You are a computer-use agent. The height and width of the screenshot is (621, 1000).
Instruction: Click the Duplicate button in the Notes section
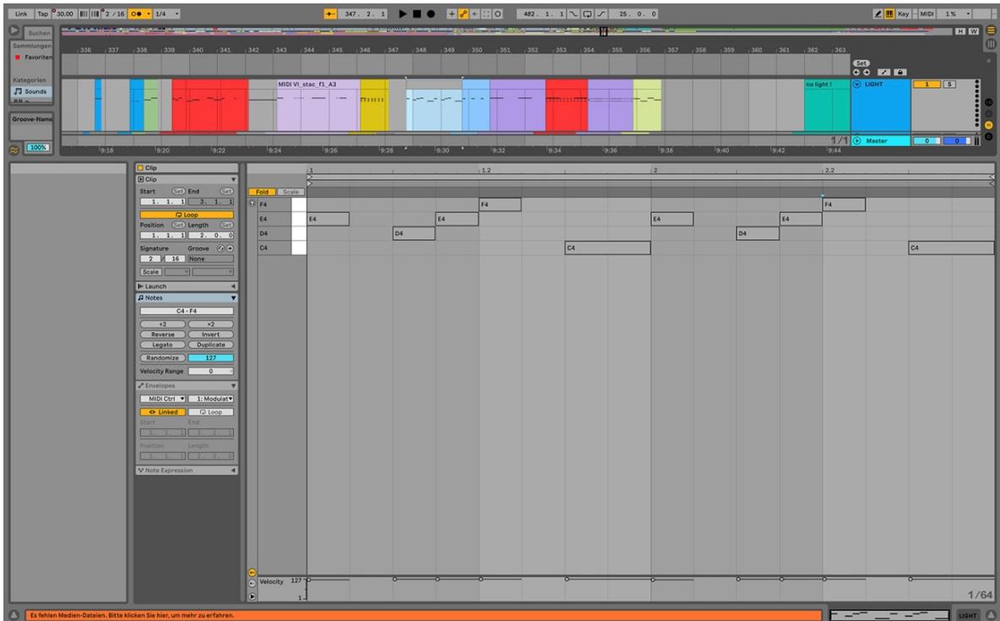pyautogui.click(x=210, y=345)
